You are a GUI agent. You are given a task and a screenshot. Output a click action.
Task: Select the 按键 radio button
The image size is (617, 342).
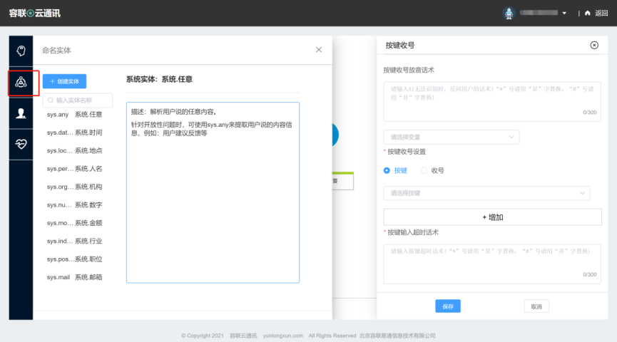(x=387, y=170)
